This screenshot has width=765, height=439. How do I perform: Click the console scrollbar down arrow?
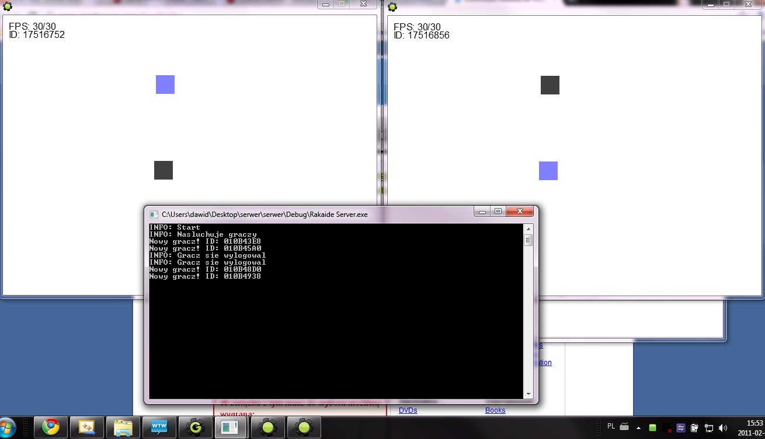tap(528, 394)
